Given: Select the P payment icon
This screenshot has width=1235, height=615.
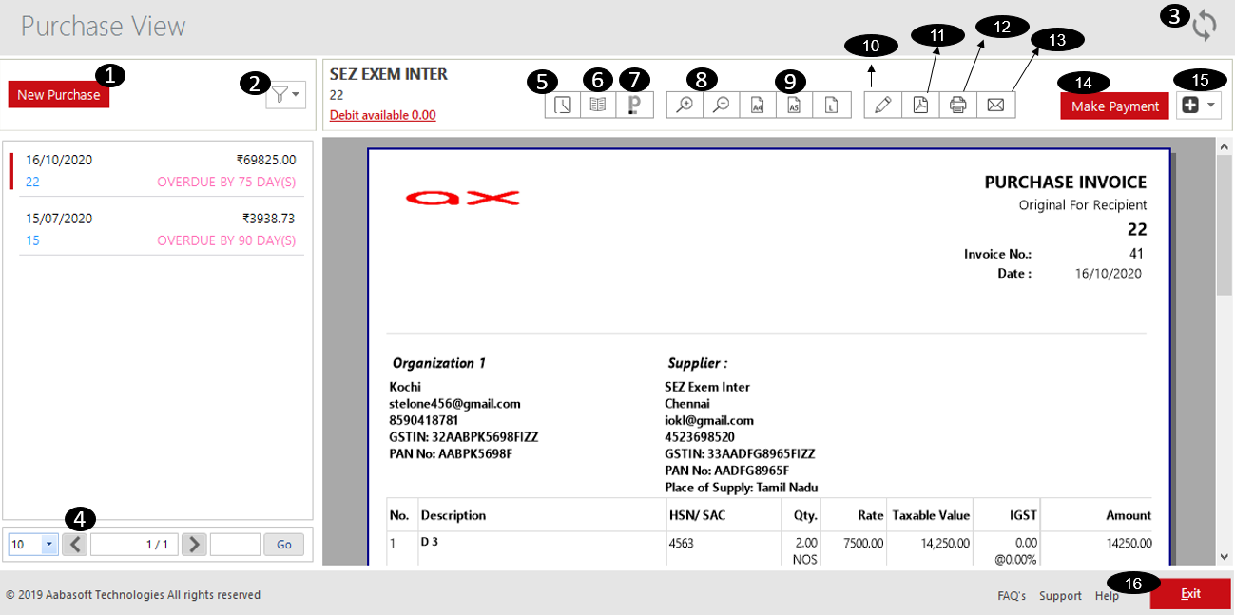Looking at the screenshot, I should click(x=634, y=105).
